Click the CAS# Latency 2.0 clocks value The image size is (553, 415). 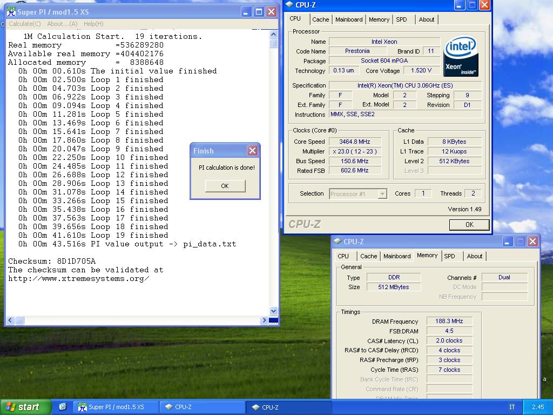(x=449, y=340)
